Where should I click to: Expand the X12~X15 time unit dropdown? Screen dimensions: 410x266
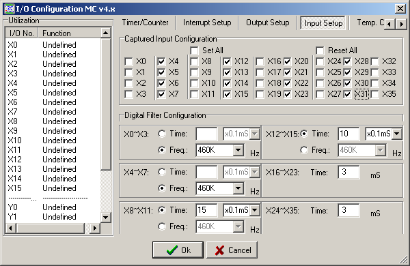(x=397, y=134)
